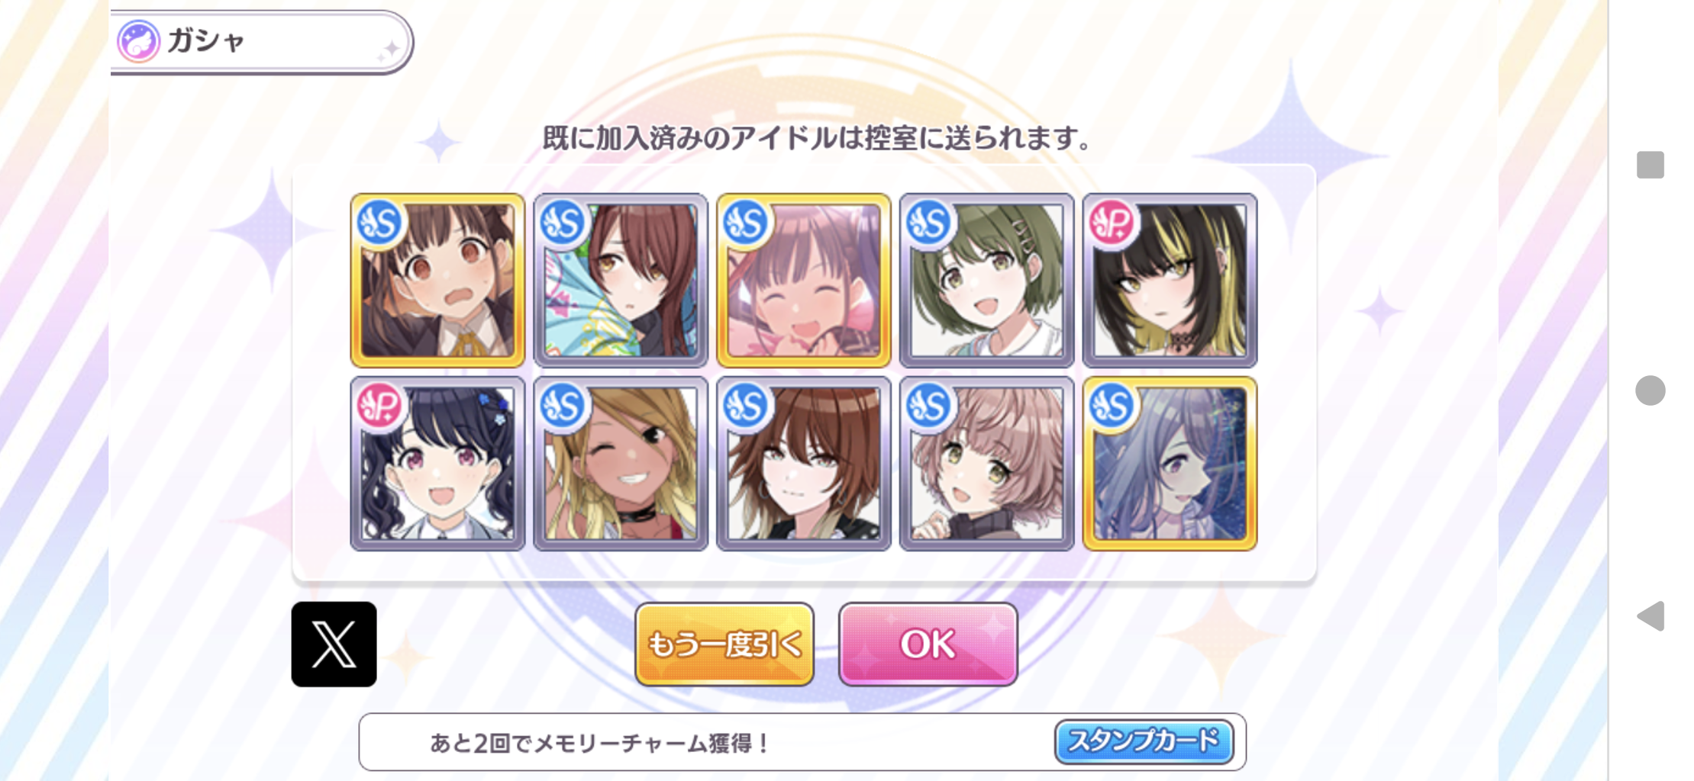
Task: Open the スタンプカード stamp card
Action: [1144, 741]
